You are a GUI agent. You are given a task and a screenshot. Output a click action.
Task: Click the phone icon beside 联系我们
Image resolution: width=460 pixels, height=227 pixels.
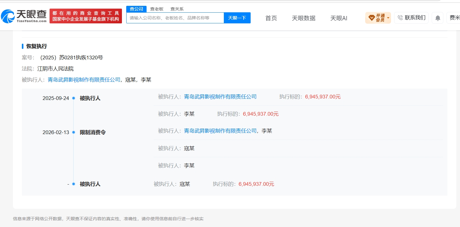point(400,18)
